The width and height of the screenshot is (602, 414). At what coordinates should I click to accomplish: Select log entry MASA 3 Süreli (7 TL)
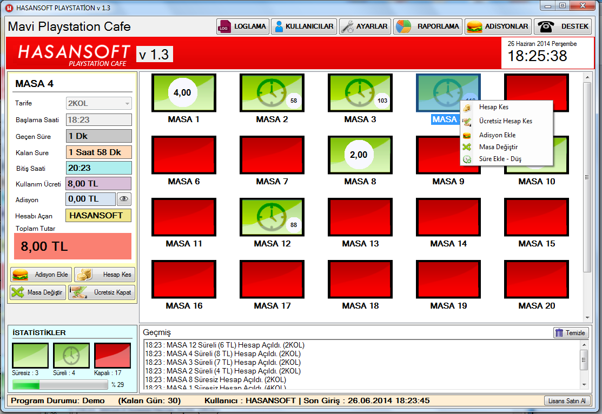[223, 362]
